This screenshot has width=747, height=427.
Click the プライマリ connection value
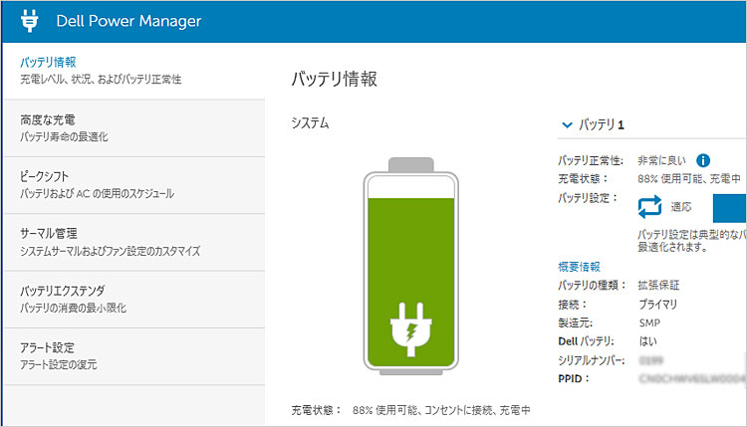click(657, 305)
